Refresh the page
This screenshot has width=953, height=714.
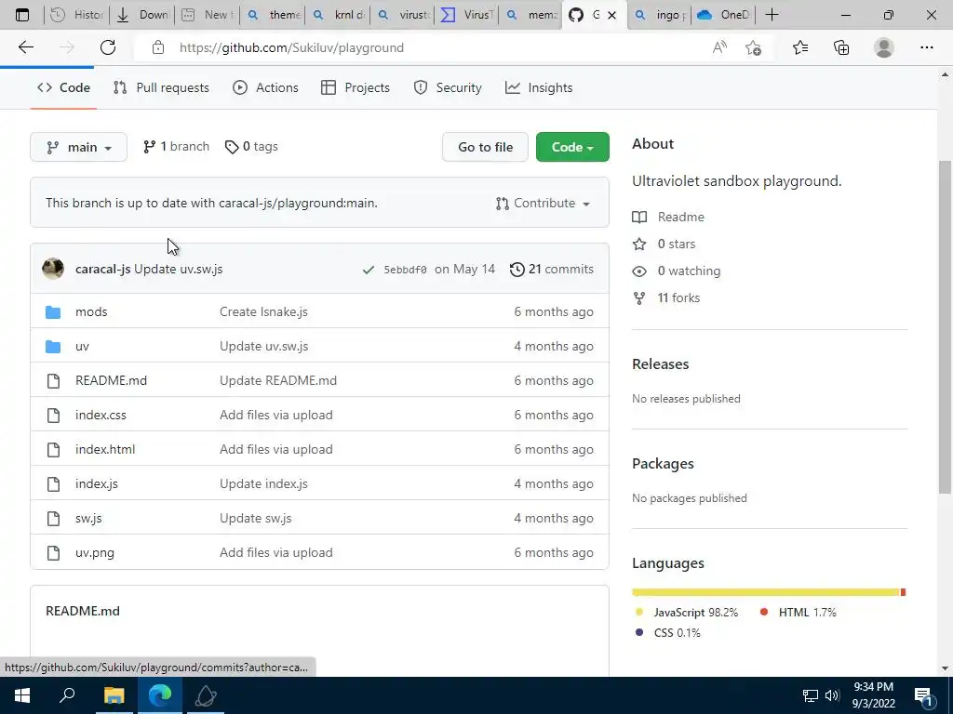108,47
